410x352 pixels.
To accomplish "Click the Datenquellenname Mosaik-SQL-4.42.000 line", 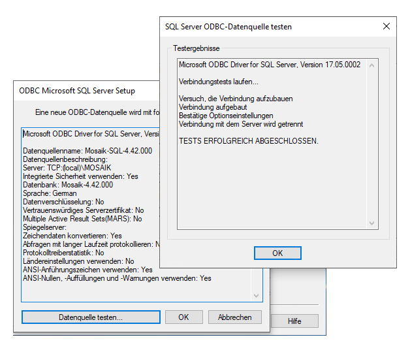I will (x=87, y=151).
